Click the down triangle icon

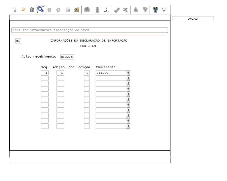pos(145,10)
